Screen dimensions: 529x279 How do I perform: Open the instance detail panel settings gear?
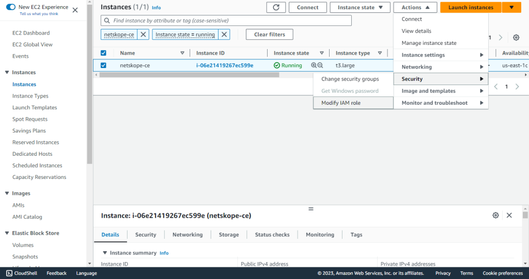tap(495, 215)
